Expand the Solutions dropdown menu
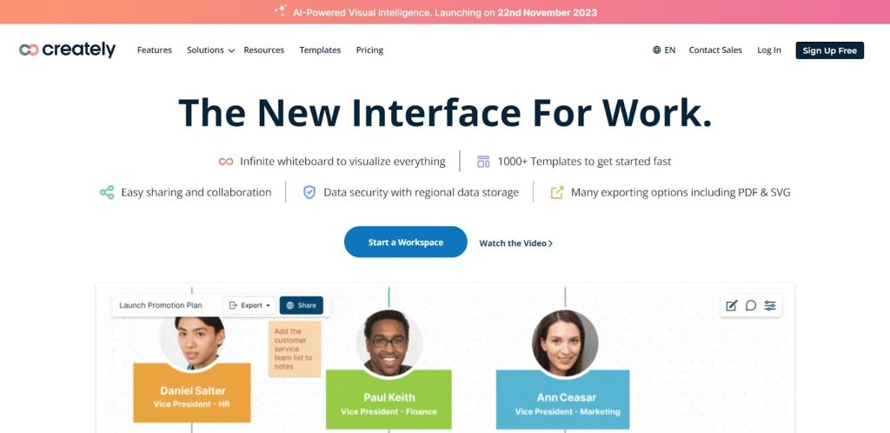Screen dimensions: 890x433 [x=210, y=50]
